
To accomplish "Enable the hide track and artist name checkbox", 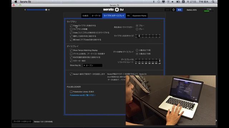I will pos(71,54).
